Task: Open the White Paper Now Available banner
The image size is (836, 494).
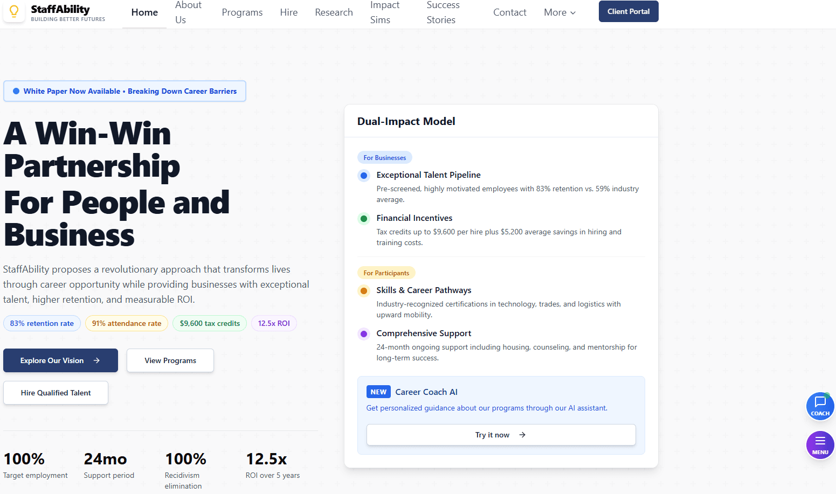Action: click(125, 91)
